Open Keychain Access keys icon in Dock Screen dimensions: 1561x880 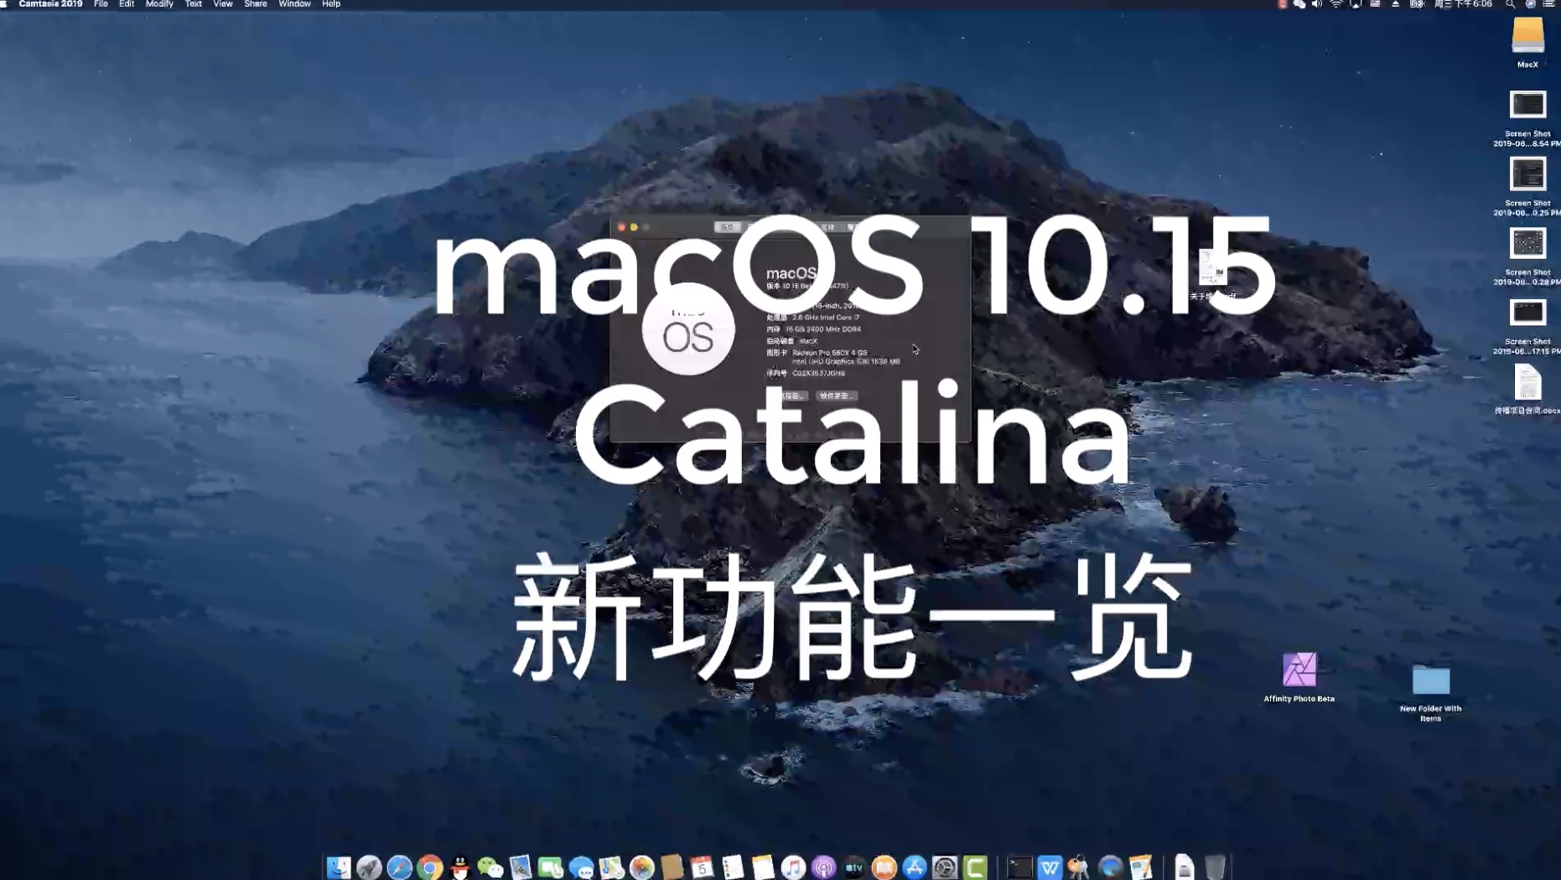1080,867
